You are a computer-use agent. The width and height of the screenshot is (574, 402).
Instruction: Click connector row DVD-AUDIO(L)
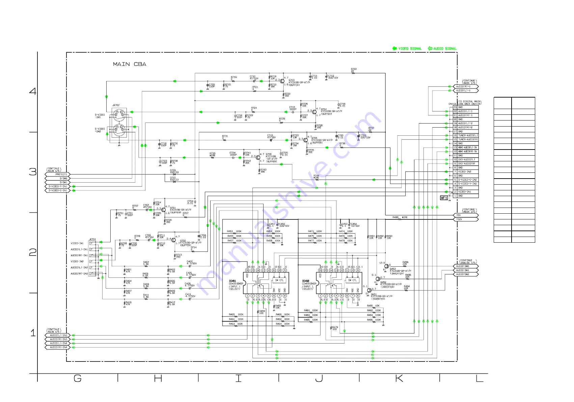click(x=466, y=160)
